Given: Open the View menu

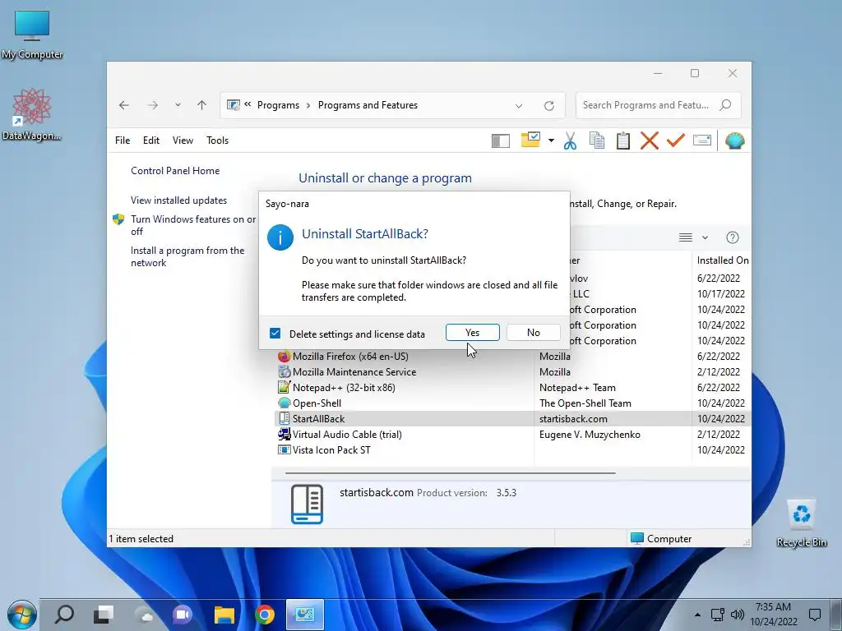Looking at the screenshot, I should 183,140.
